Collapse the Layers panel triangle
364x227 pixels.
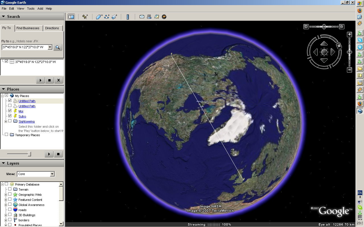(x=3, y=163)
